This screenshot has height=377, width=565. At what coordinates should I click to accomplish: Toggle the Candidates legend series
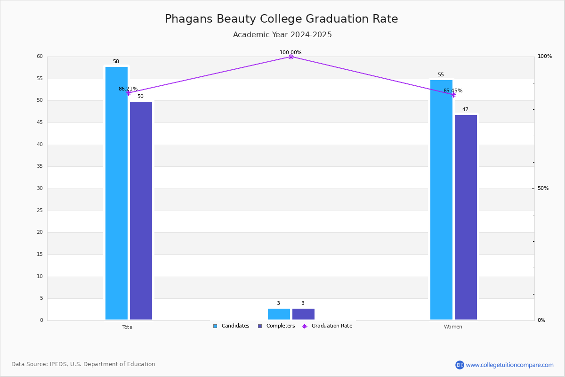[x=231, y=326]
